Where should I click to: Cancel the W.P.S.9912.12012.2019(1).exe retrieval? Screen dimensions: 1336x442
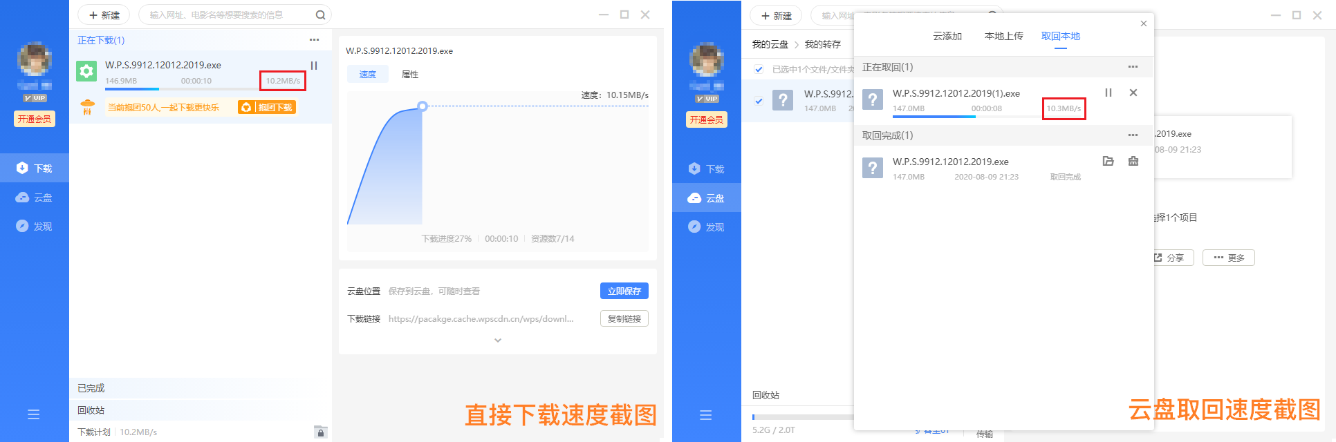point(1133,93)
